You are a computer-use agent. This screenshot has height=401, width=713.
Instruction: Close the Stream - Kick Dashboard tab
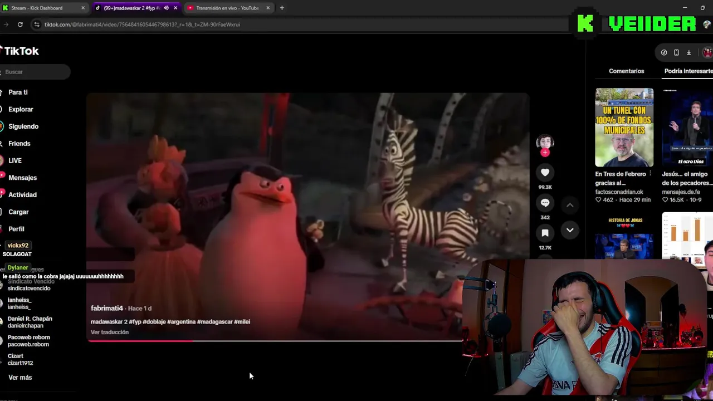coord(83,8)
